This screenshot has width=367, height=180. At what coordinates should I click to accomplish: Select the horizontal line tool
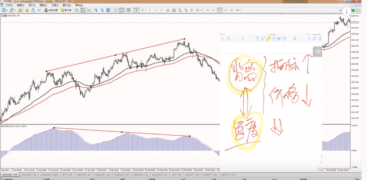pyautogui.click(x=155, y=10)
